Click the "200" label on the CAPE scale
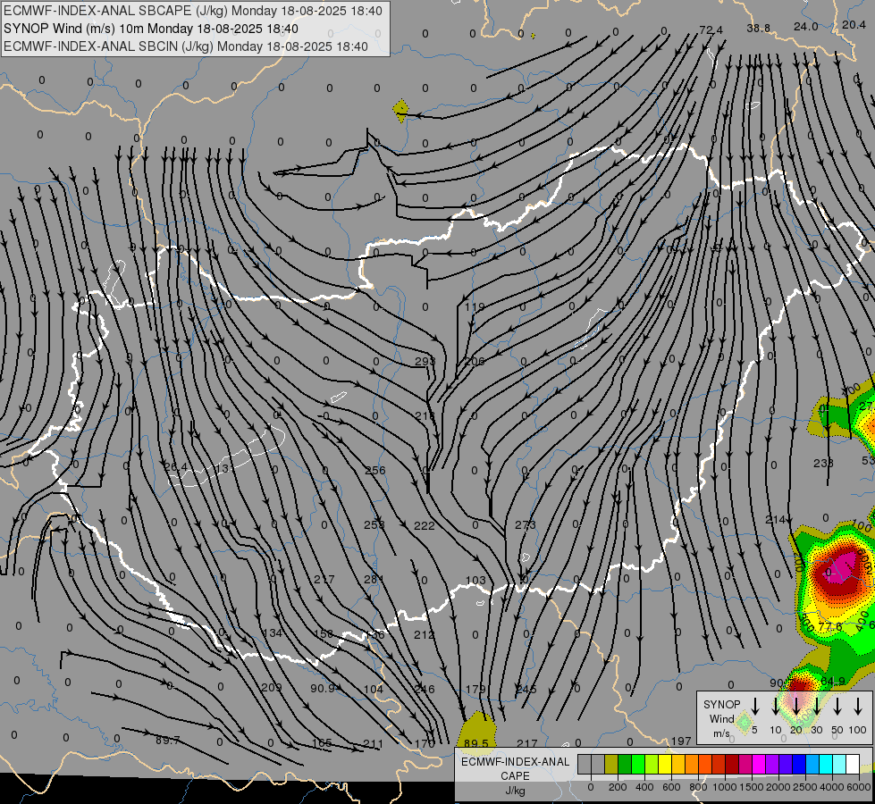Viewport: 875px width, 804px height. (x=618, y=787)
